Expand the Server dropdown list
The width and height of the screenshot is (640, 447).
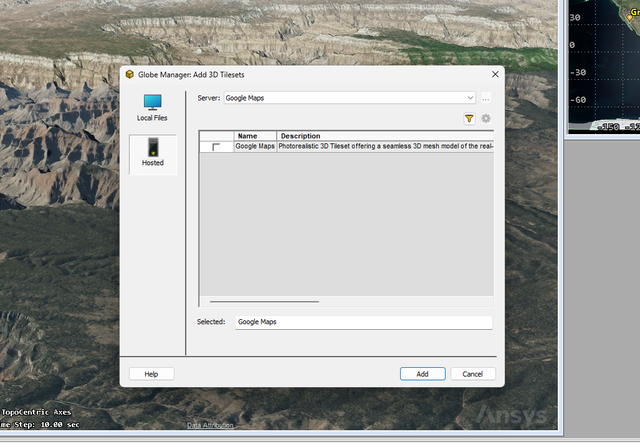pyautogui.click(x=470, y=98)
